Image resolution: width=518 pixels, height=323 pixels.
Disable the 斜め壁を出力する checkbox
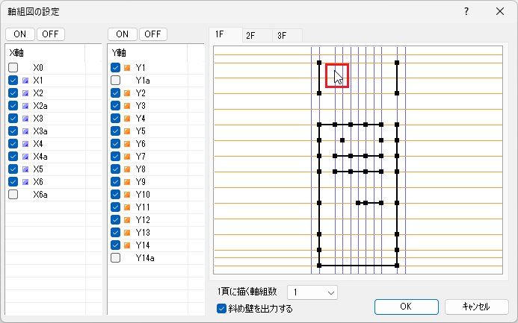click(x=221, y=308)
